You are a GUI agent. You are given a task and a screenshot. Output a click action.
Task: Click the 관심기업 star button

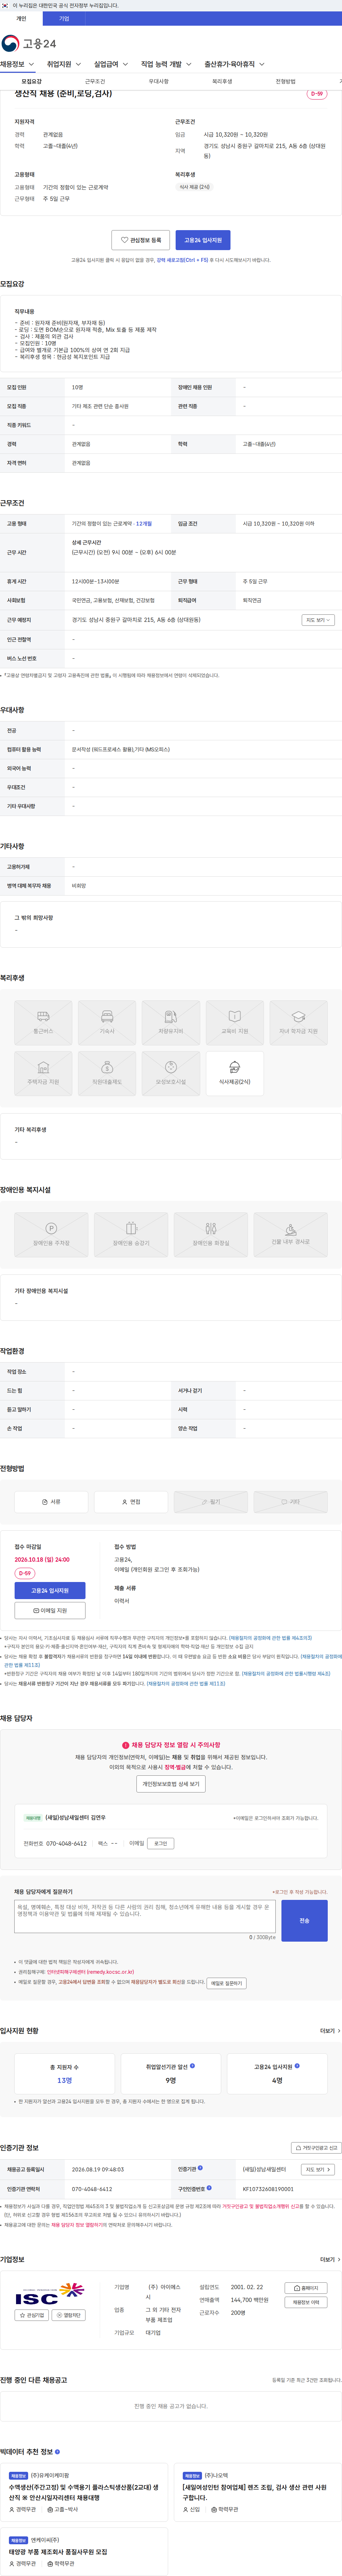tap(32, 2315)
